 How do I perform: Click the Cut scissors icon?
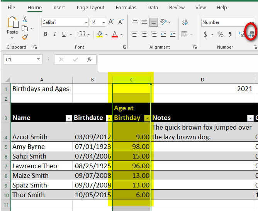point(25,19)
